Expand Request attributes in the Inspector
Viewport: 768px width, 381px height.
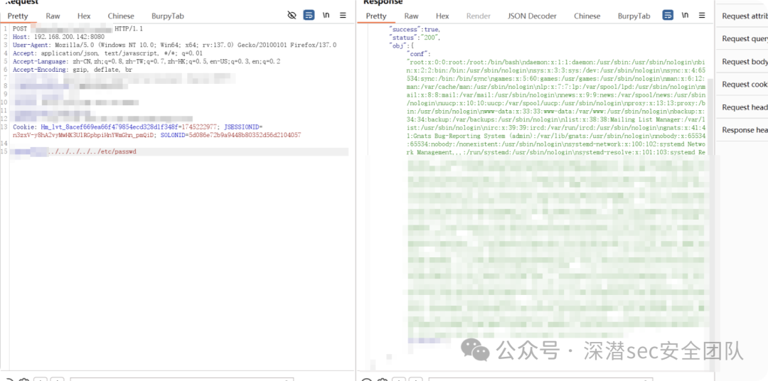[742, 16]
